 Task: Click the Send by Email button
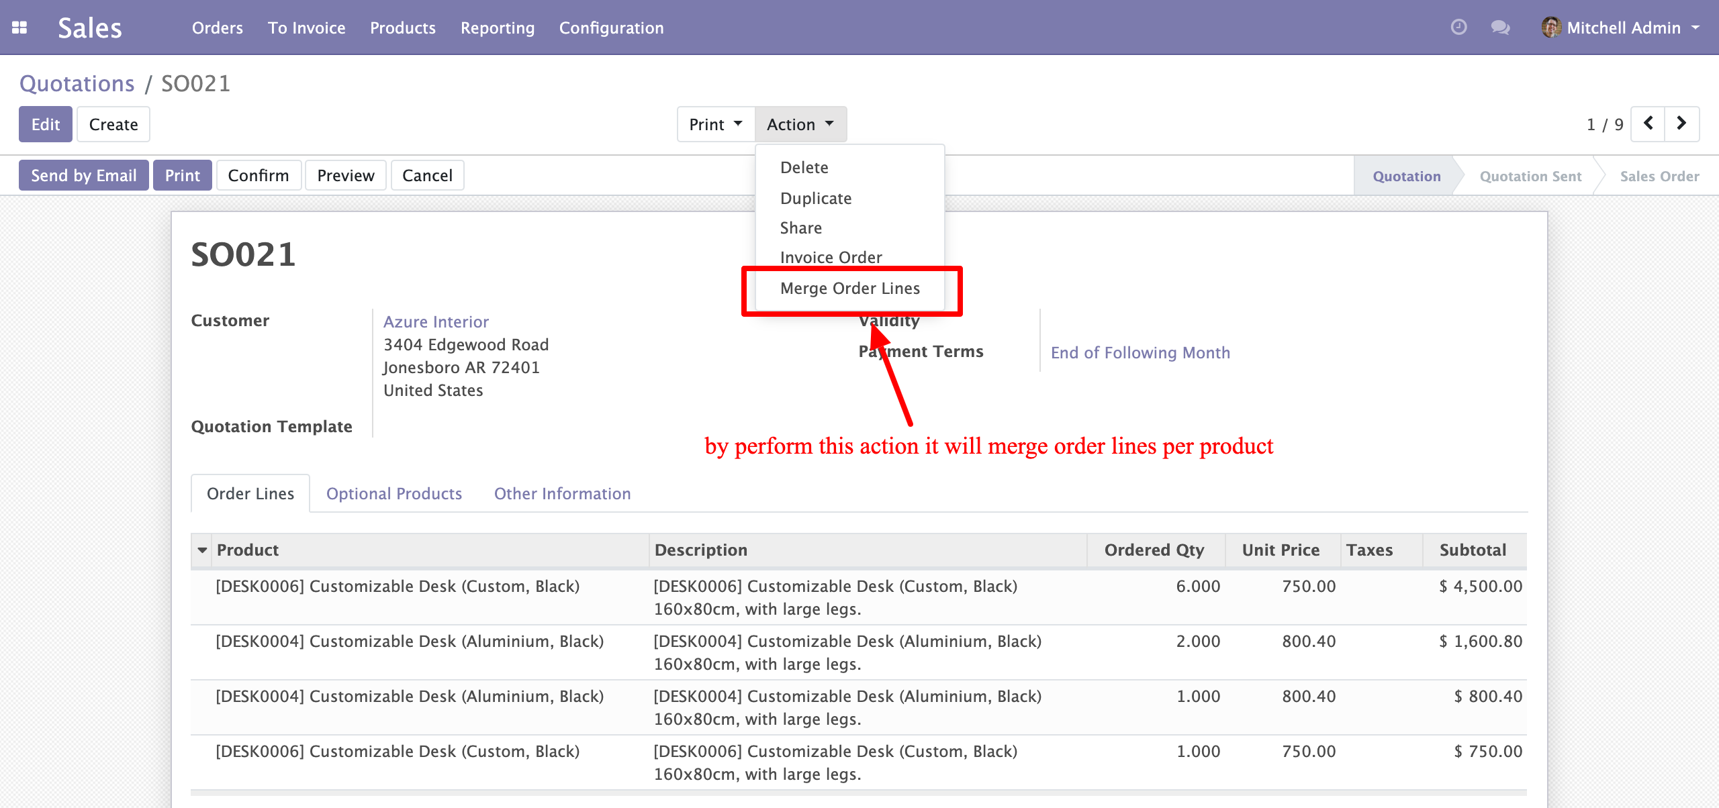pos(84,175)
